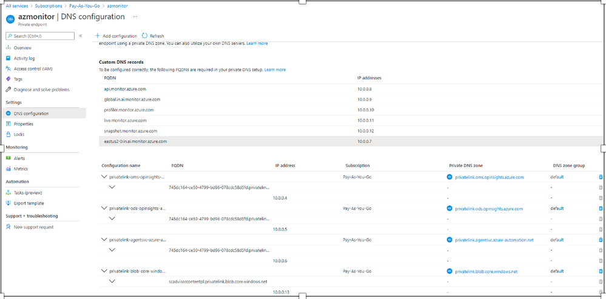This screenshot has width=606, height=299.
Task: Collapse scadvisorcontentpl FQDN sub-row
Action: [112, 281]
